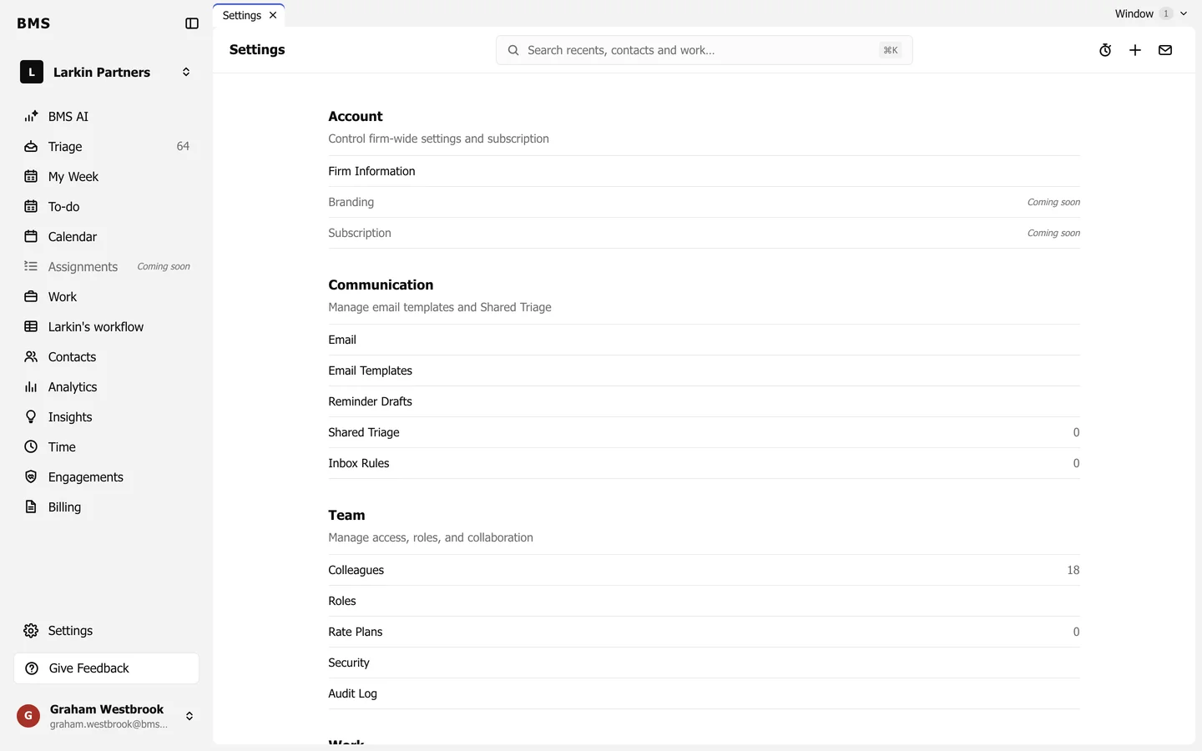Close the Settings tab
This screenshot has width=1202, height=751.
(273, 15)
